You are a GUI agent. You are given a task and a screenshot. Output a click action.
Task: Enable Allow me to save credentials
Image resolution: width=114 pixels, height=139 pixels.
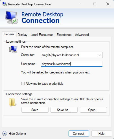click(x=23, y=84)
